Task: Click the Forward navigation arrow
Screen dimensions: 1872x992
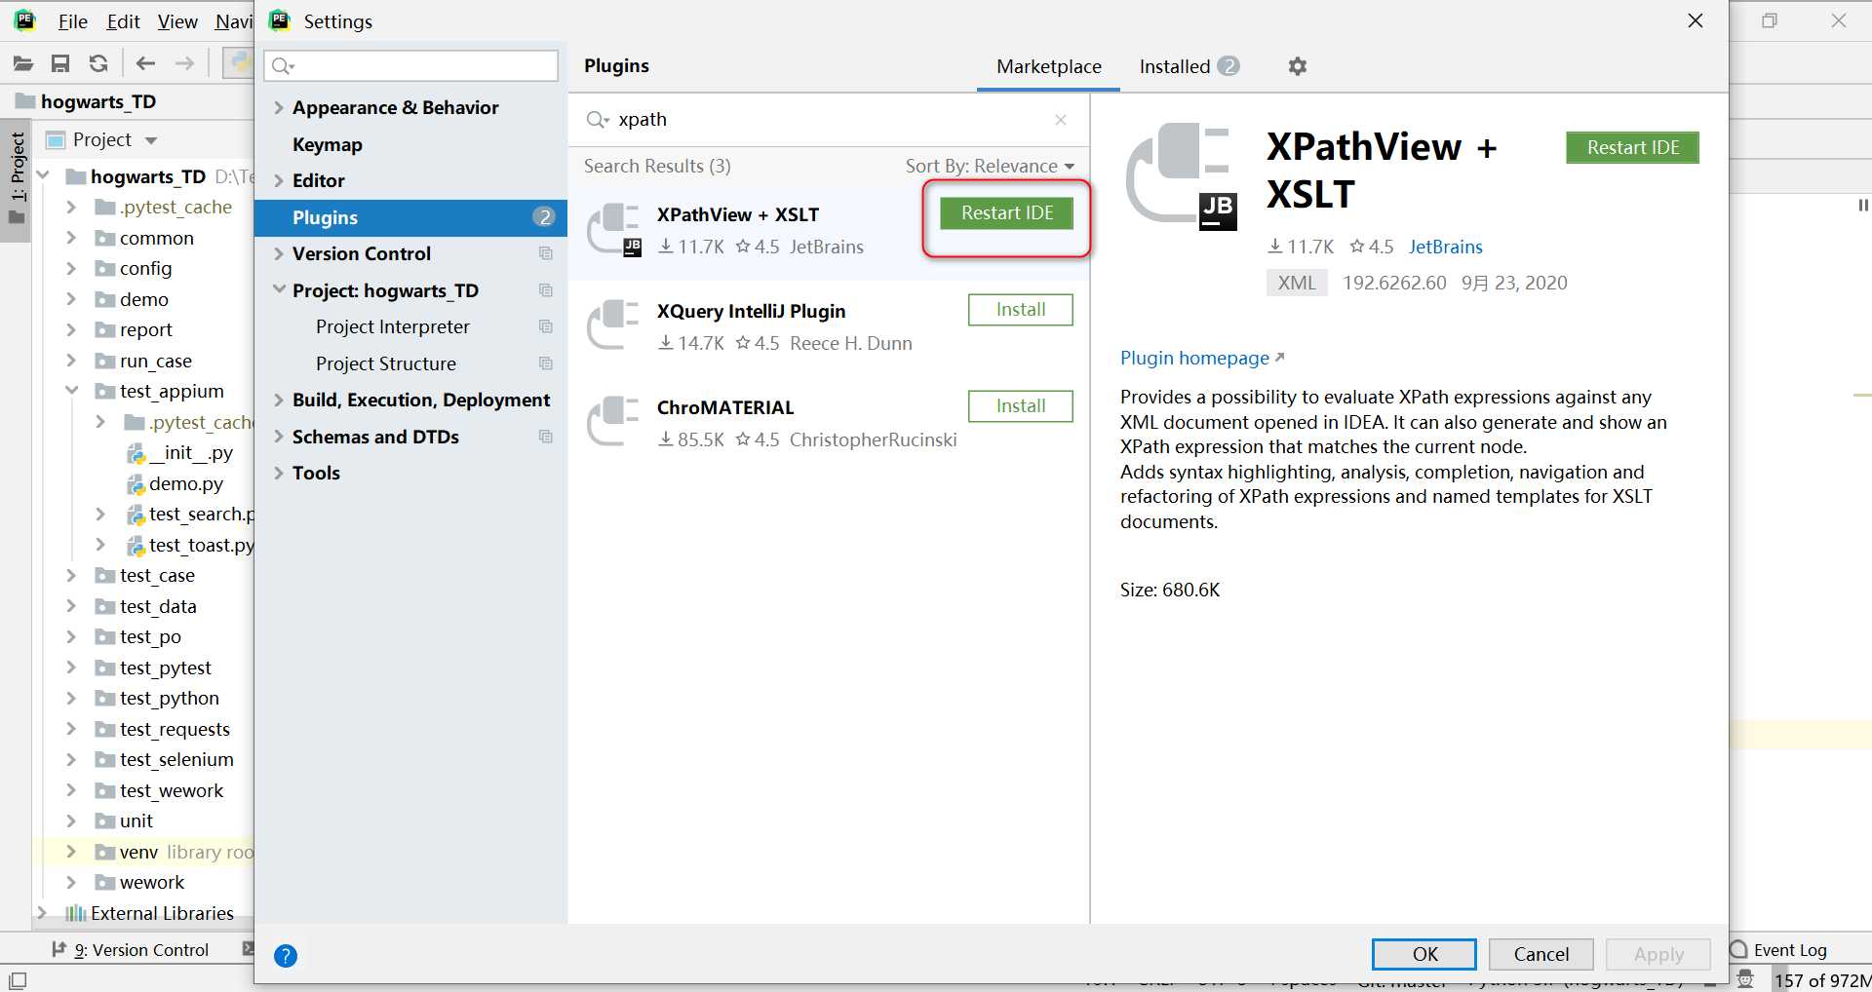Action: click(x=184, y=64)
